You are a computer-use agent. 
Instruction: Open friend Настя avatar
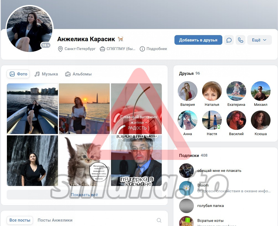212,120
